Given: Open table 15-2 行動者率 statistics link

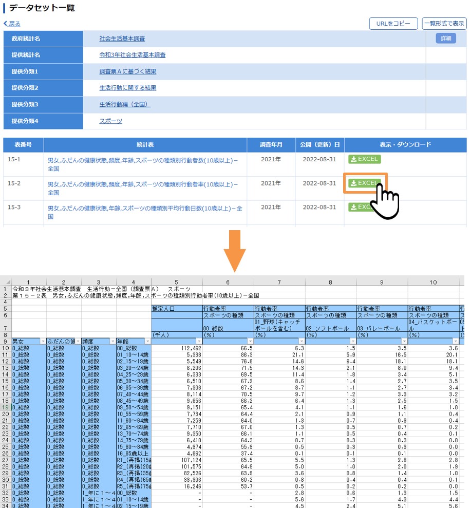Looking at the screenshot, I should coord(143,188).
